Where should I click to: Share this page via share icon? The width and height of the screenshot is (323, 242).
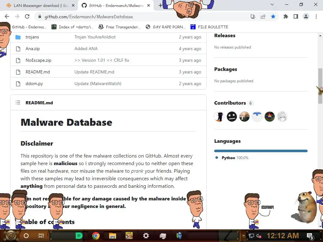263,16
